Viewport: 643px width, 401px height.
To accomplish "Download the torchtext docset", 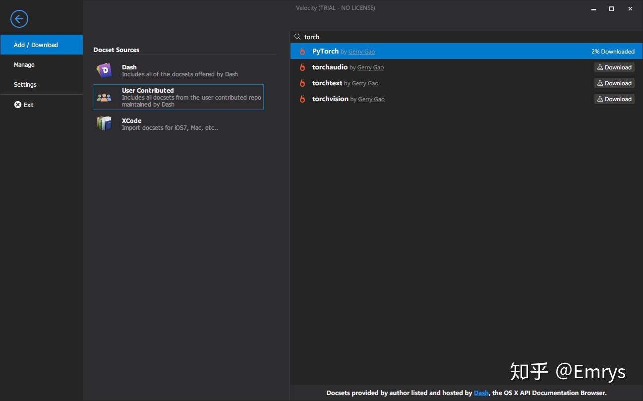I will click(x=614, y=83).
